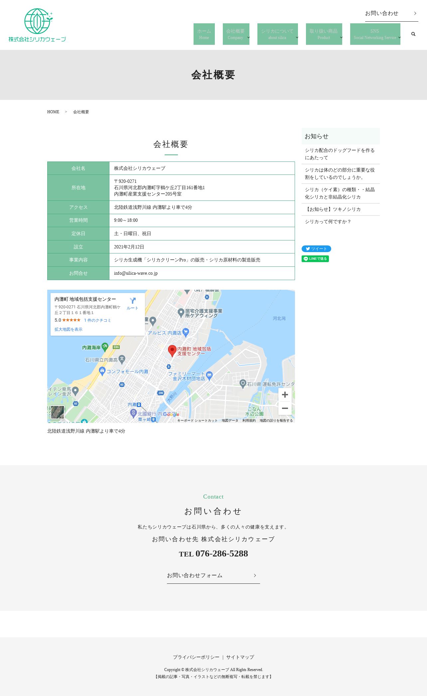Click 拡大地図を表示 link on map

click(x=69, y=329)
